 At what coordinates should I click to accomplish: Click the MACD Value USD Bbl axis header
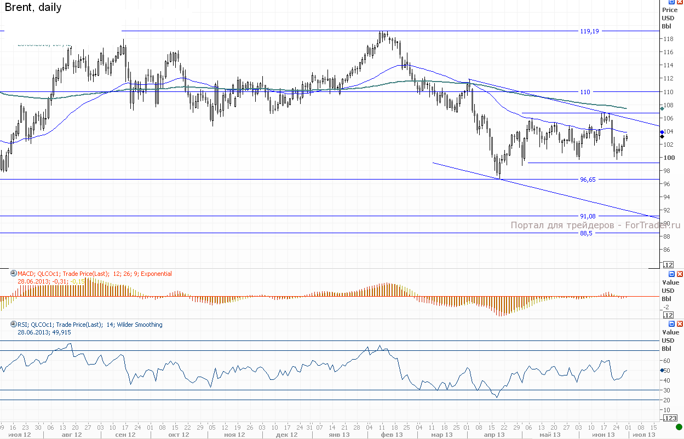[670, 291]
